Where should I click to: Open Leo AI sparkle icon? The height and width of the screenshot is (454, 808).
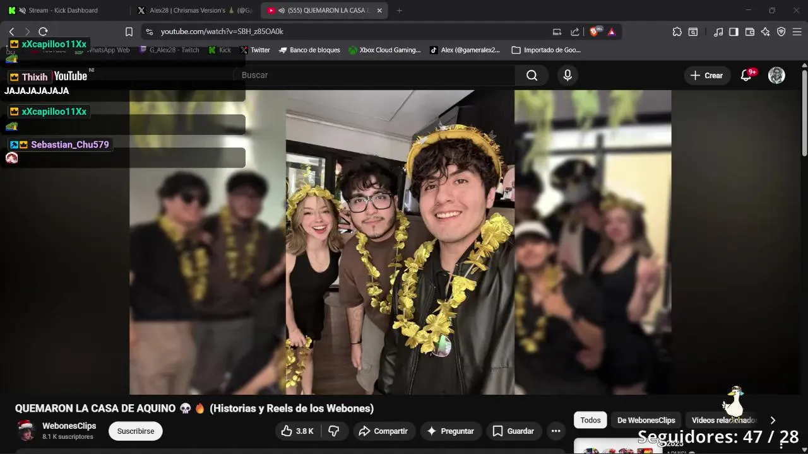(765, 32)
